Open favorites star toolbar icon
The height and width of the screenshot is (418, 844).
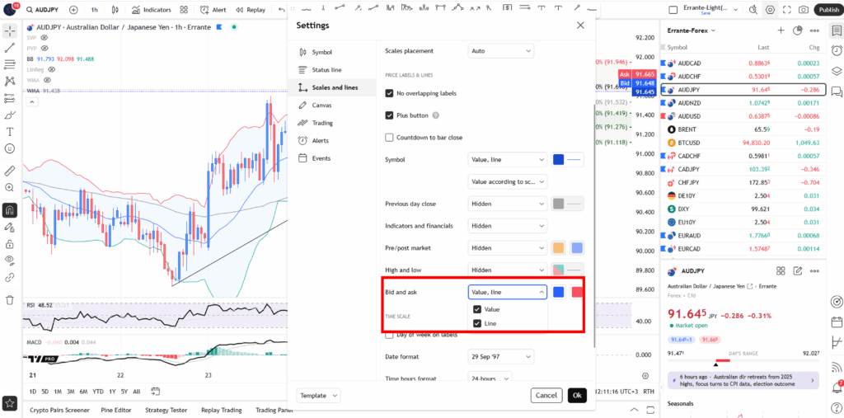pyautogui.click(x=9, y=403)
